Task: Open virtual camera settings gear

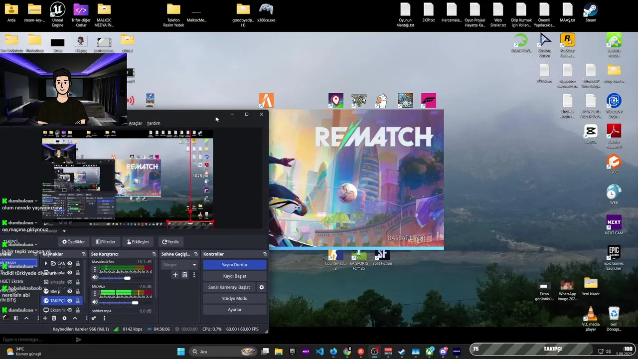Action: [x=261, y=287]
